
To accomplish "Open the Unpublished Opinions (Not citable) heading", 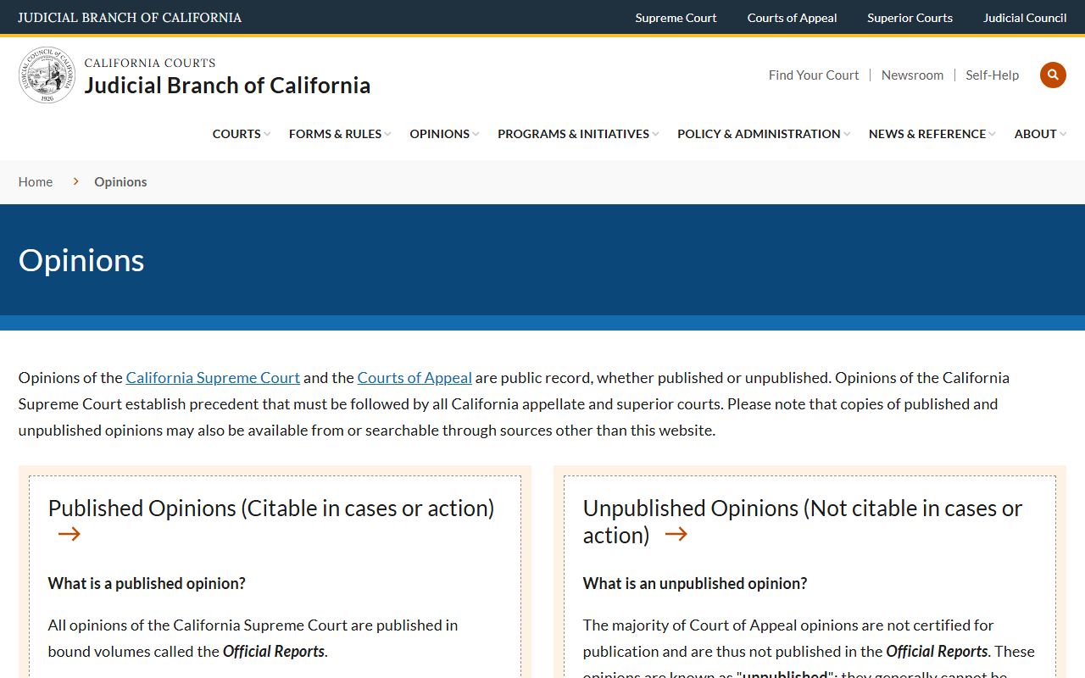I will click(803, 521).
